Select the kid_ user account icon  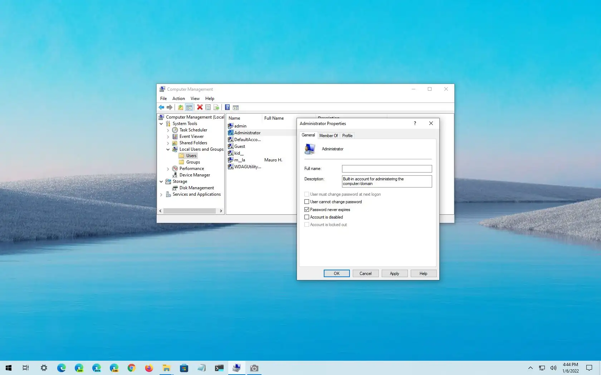(x=231, y=153)
